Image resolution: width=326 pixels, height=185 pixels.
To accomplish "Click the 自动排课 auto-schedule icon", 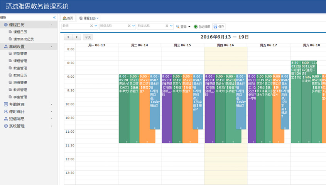I will point(196,27).
